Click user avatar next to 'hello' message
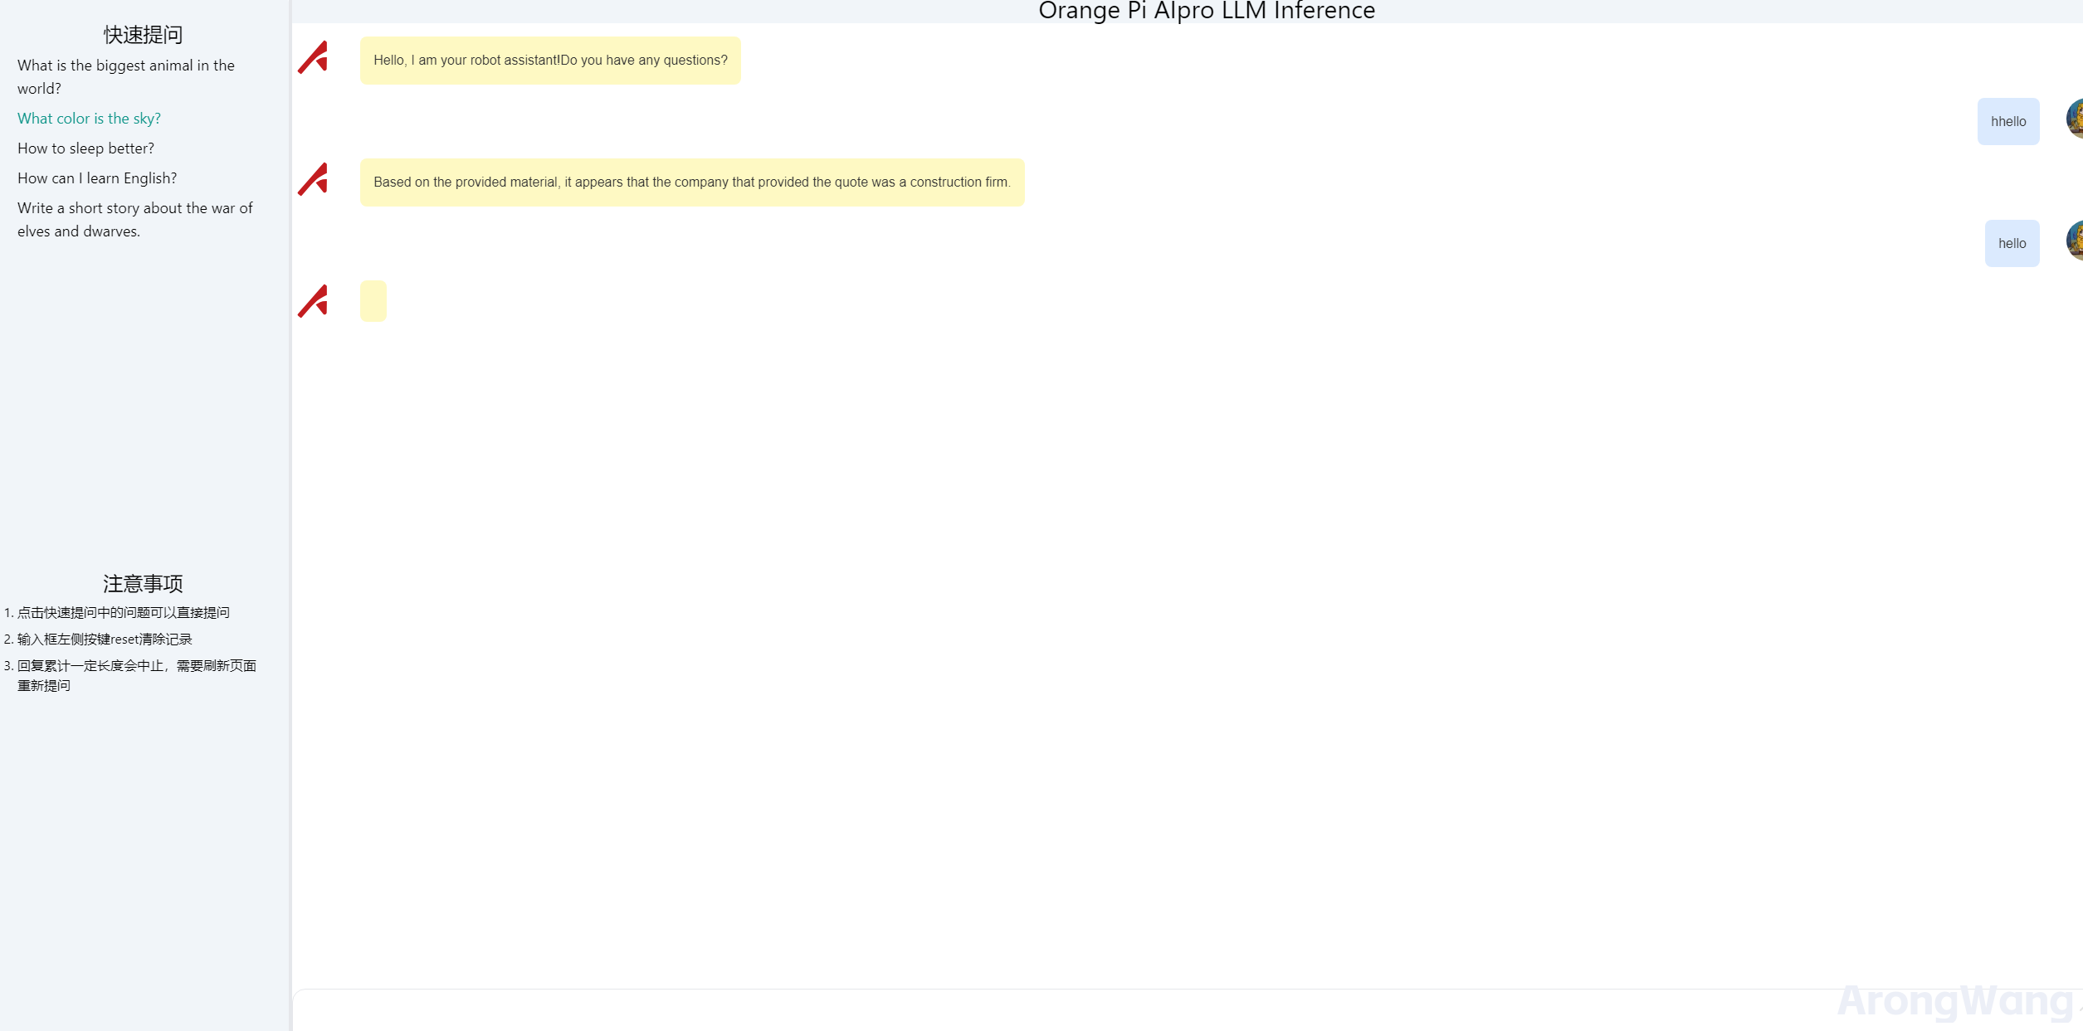The width and height of the screenshot is (2083, 1031). point(2074,241)
